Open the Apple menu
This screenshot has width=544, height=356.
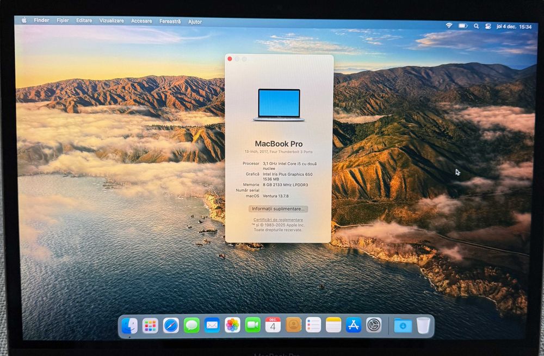[x=24, y=20]
